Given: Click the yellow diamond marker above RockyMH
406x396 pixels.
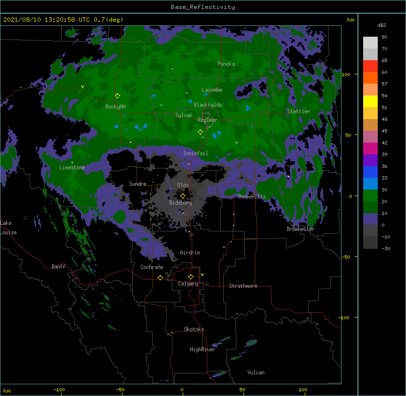Looking at the screenshot, I should 117,96.
